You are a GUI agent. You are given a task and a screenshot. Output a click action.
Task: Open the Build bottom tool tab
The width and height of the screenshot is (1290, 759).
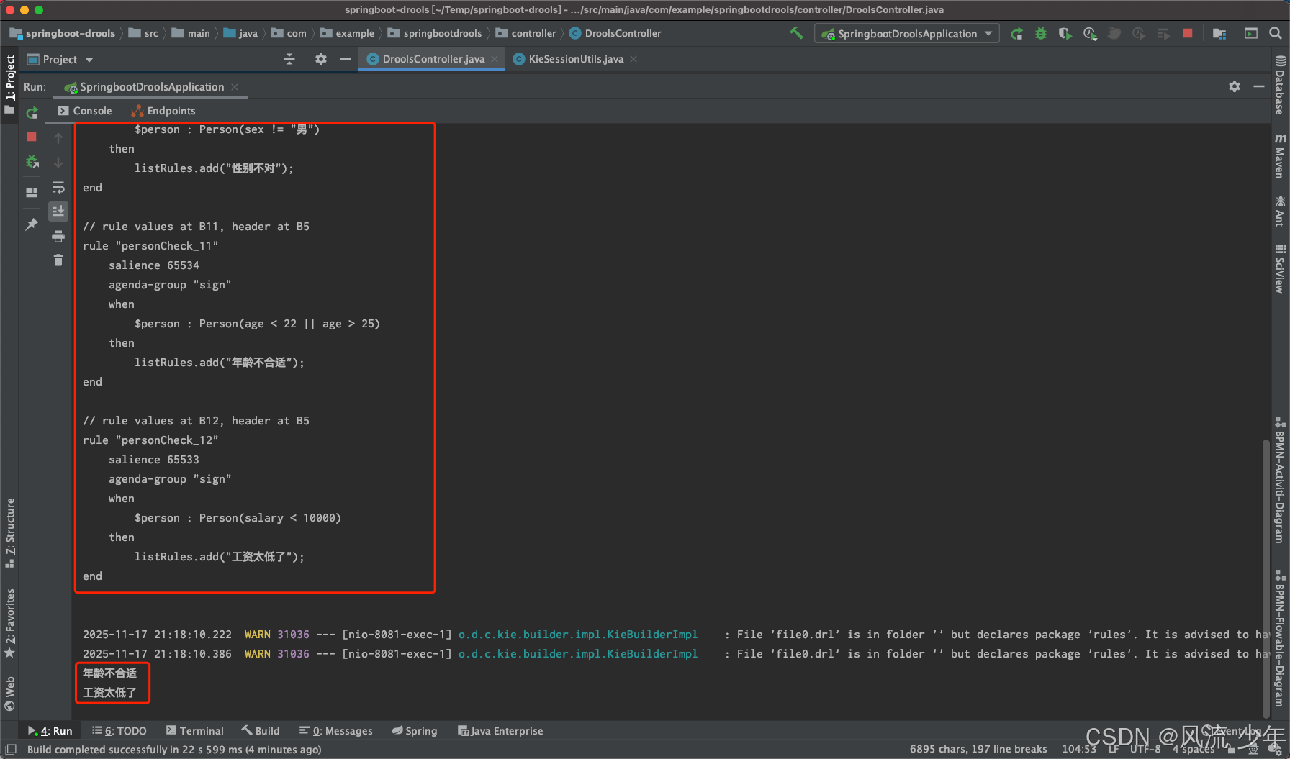[261, 731]
